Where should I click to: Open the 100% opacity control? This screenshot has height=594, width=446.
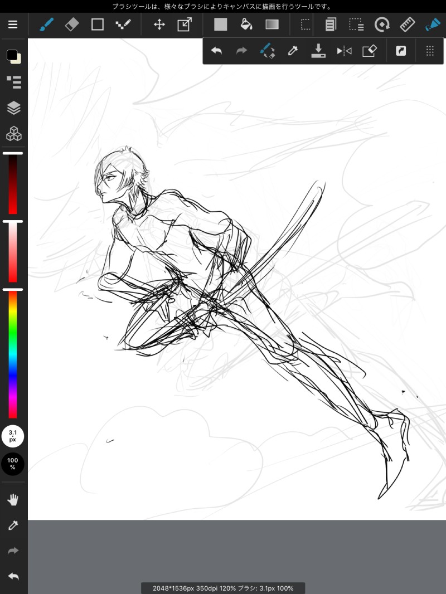(12, 464)
